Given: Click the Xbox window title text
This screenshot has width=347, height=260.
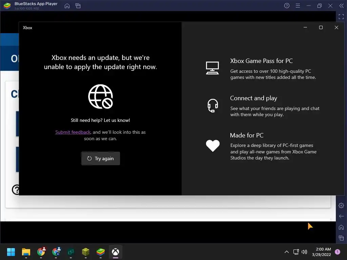Looking at the screenshot, I should [27, 28].
